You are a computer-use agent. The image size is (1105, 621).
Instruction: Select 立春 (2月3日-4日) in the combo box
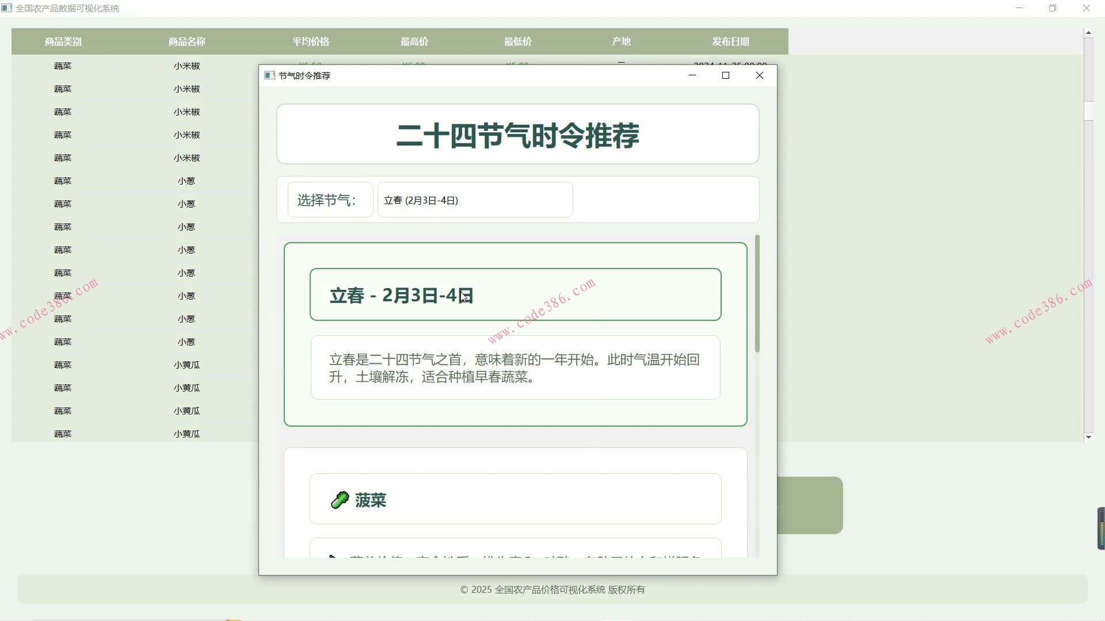click(x=475, y=200)
